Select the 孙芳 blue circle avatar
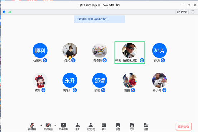 [159, 50]
